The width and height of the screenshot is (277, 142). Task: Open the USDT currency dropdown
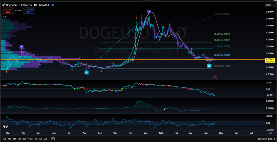coord(270,5)
